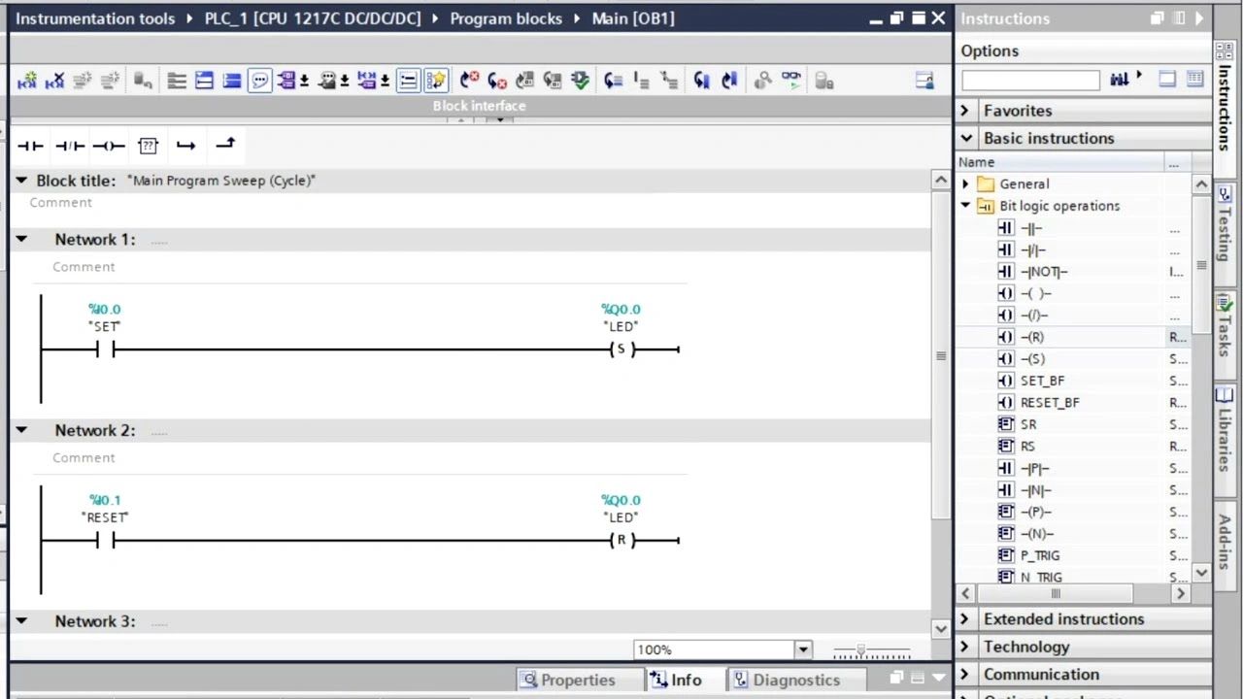The image size is (1243, 699).
Task: Click the instruction search field
Action: pos(1029,80)
